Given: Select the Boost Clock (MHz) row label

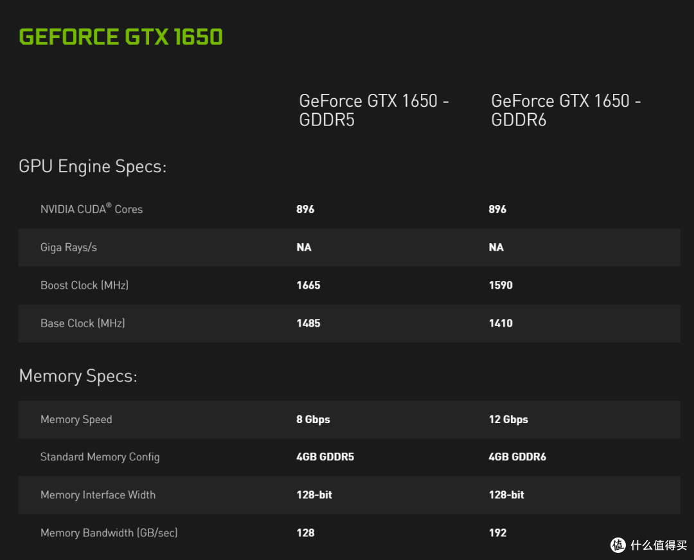Looking at the screenshot, I should coord(85,285).
